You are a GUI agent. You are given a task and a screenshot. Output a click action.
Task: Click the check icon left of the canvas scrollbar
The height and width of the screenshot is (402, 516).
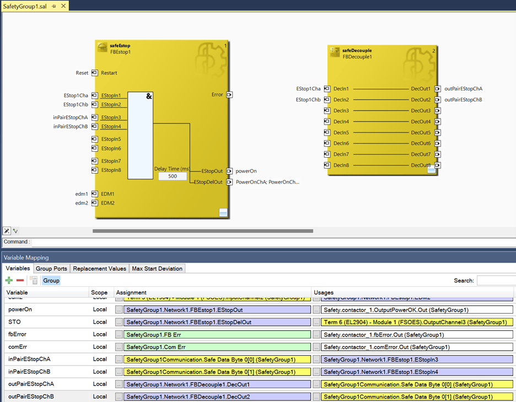click(x=15, y=231)
